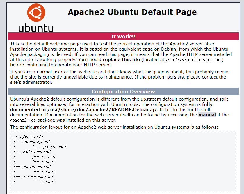Click the /usr/share/doc/apache2/README.Debian.gz path text
The image size is (244, 194).
(x=102, y=110)
